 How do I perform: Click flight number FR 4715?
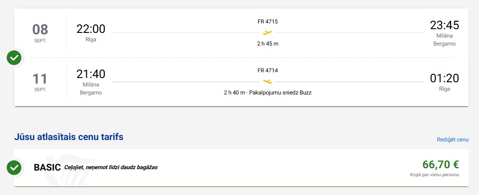tap(267, 22)
